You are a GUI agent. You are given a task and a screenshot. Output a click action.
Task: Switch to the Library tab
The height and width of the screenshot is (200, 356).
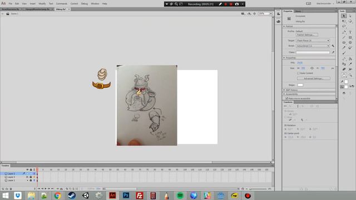pyautogui.click(x=298, y=11)
